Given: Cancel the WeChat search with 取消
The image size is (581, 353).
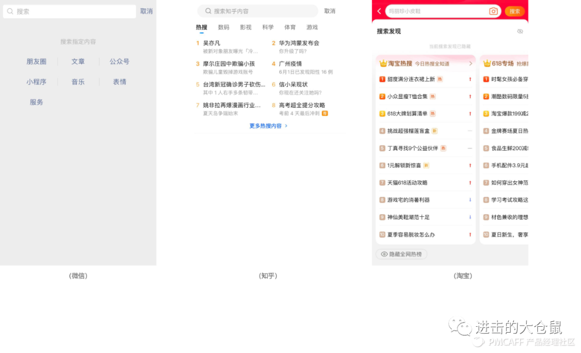Looking at the screenshot, I should (x=146, y=11).
